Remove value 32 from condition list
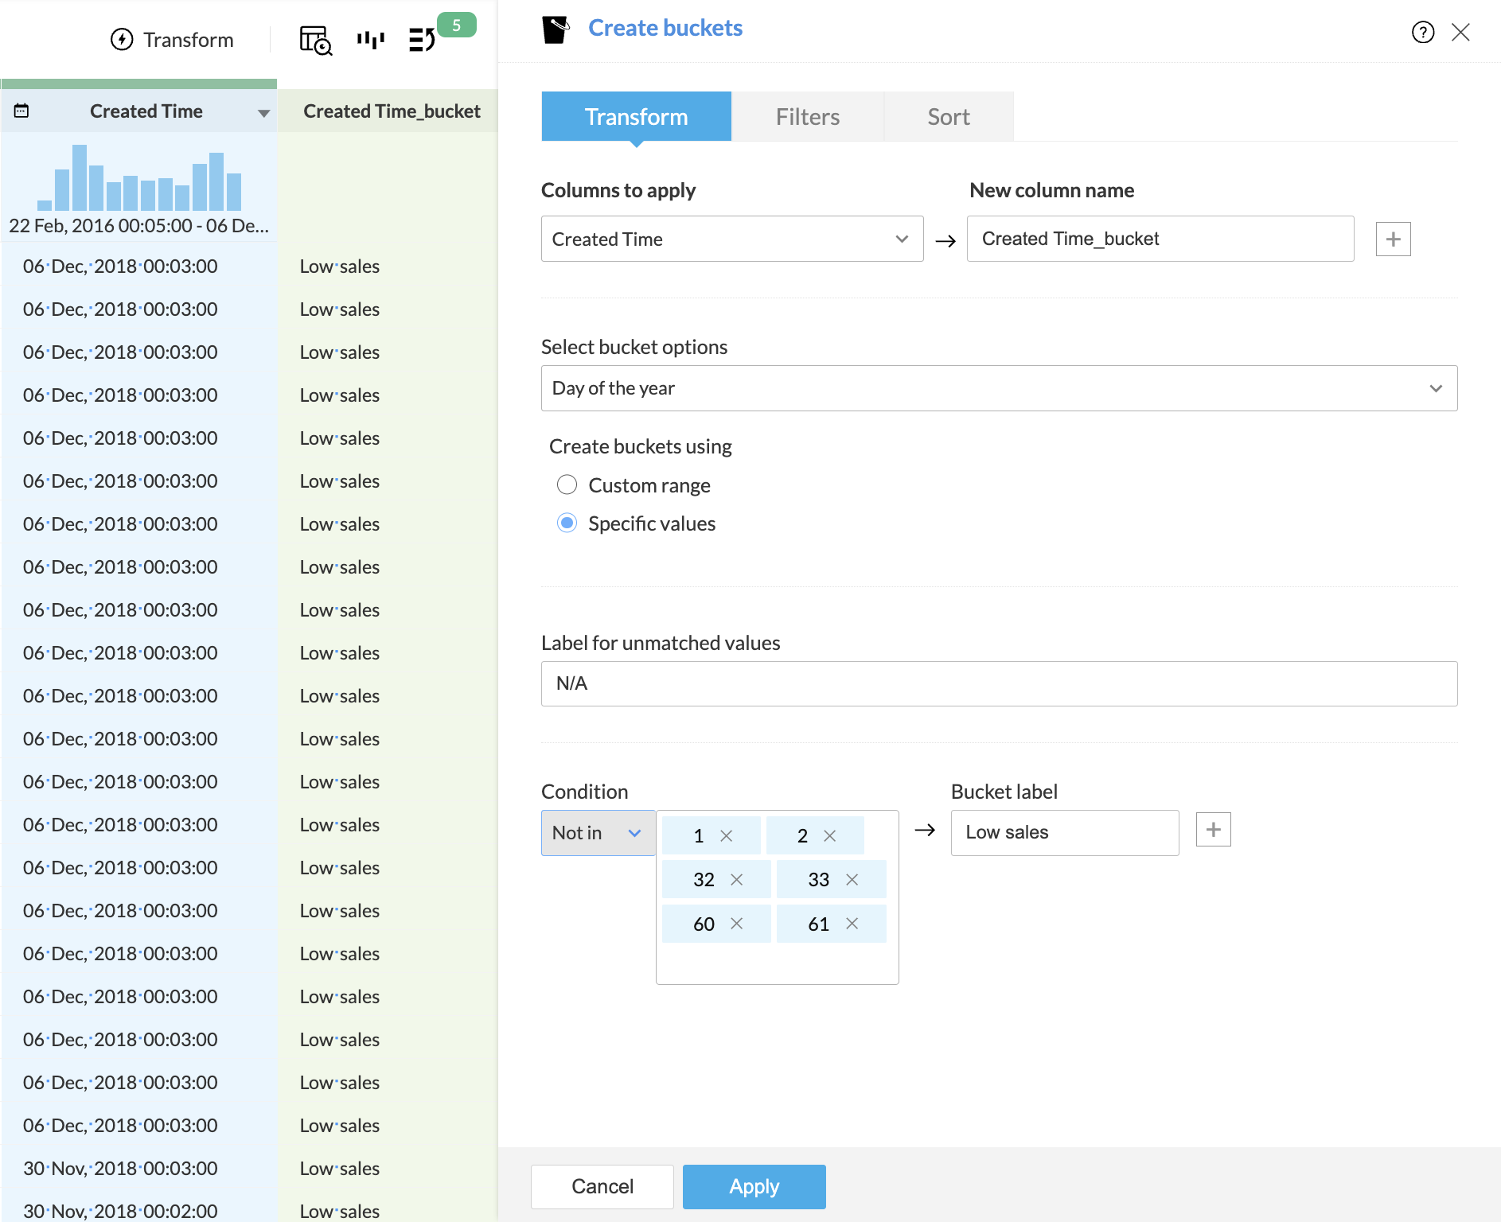This screenshot has width=1501, height=1222. click(736, 879)
